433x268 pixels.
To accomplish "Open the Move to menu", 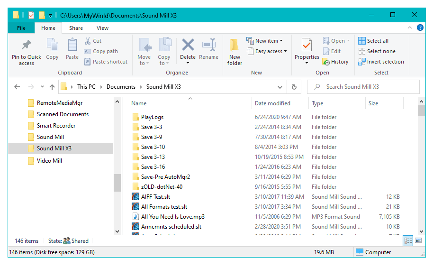I will point(144,51).
